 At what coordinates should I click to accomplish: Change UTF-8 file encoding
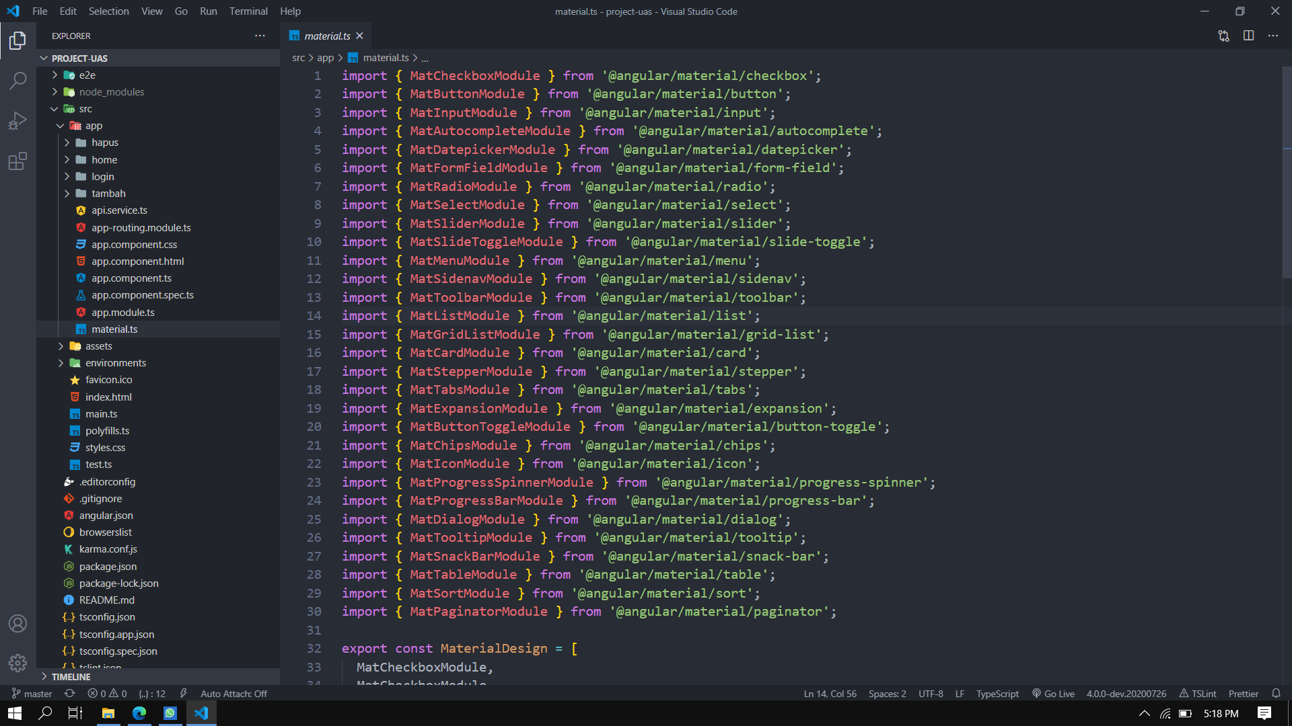(931, 694)
